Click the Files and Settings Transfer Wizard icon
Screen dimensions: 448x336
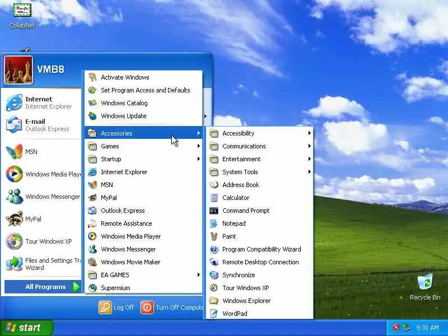tap(15, 264)
